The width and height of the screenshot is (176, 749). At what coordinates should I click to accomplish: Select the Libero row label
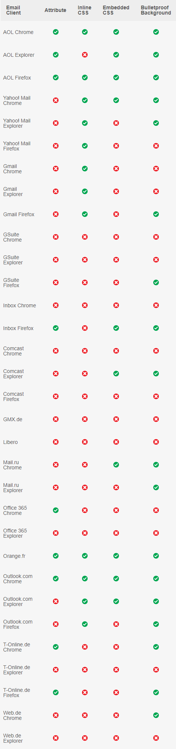click(10, 442)
